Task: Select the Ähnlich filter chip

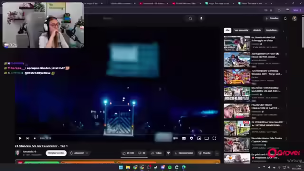Action: click(x=257, y=30)
